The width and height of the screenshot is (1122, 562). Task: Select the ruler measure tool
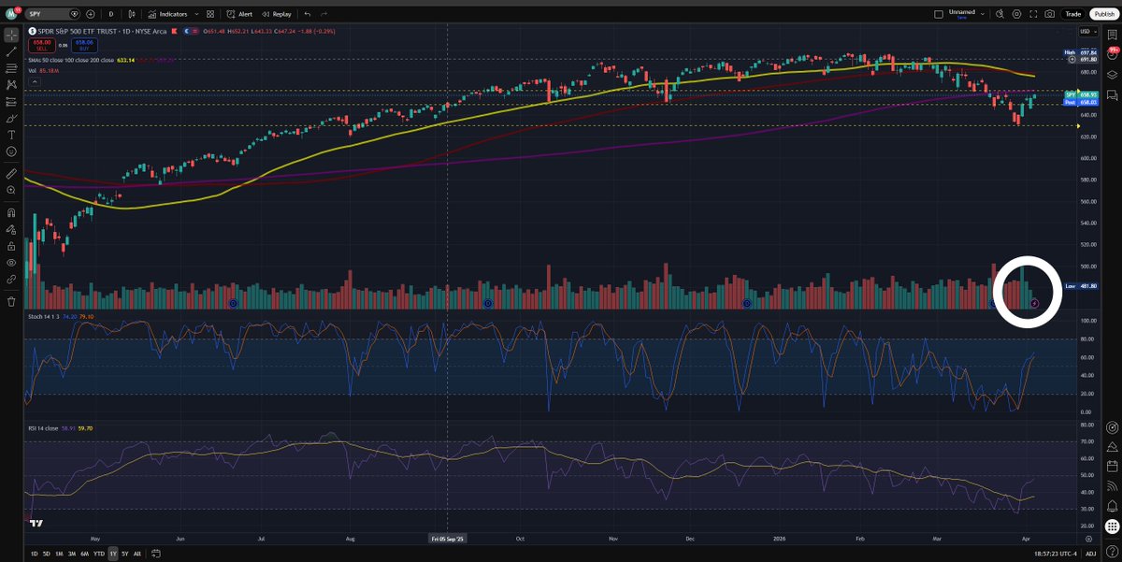click(11, 173)
